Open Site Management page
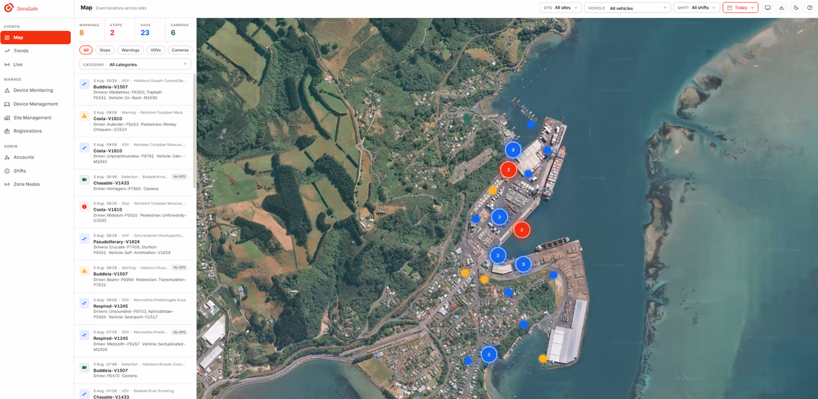Image resolution: width=818 pixels, height=399 pixels. (36, 118)
